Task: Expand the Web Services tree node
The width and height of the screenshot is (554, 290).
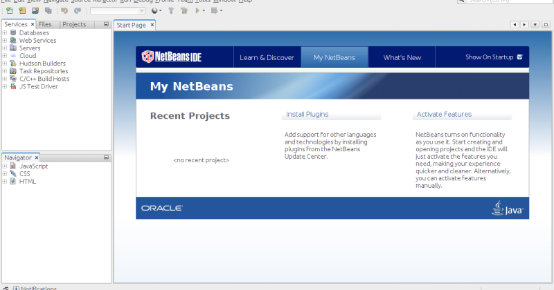Action: point(5,41)
